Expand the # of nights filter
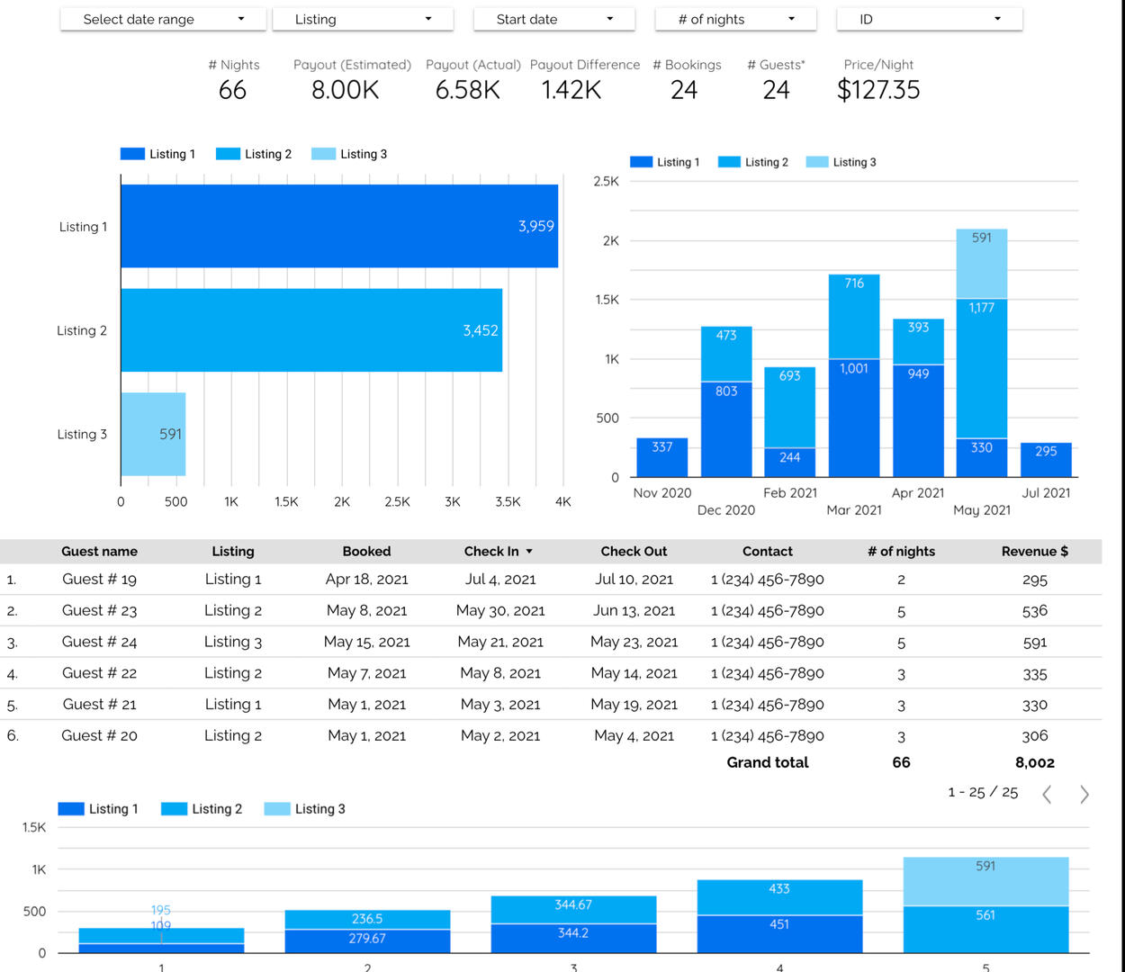The height and width of the screenshot is (972, 1125). (x=735, y=19)
